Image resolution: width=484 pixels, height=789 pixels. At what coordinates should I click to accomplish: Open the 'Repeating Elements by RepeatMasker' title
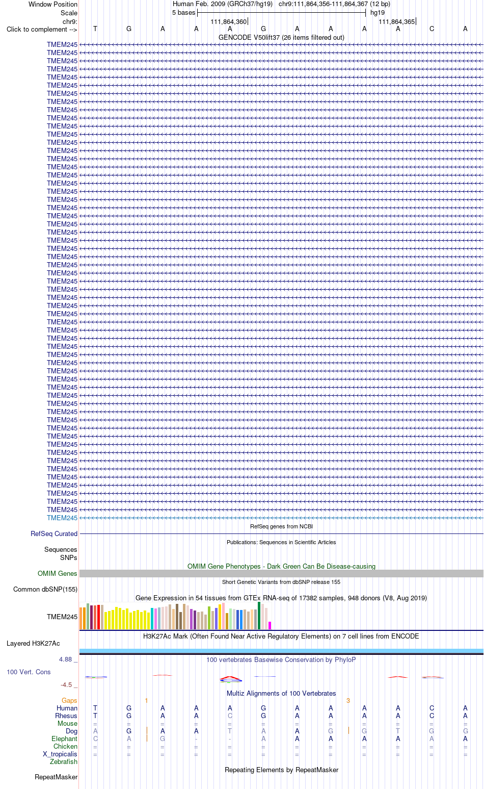tap(281, 770)
